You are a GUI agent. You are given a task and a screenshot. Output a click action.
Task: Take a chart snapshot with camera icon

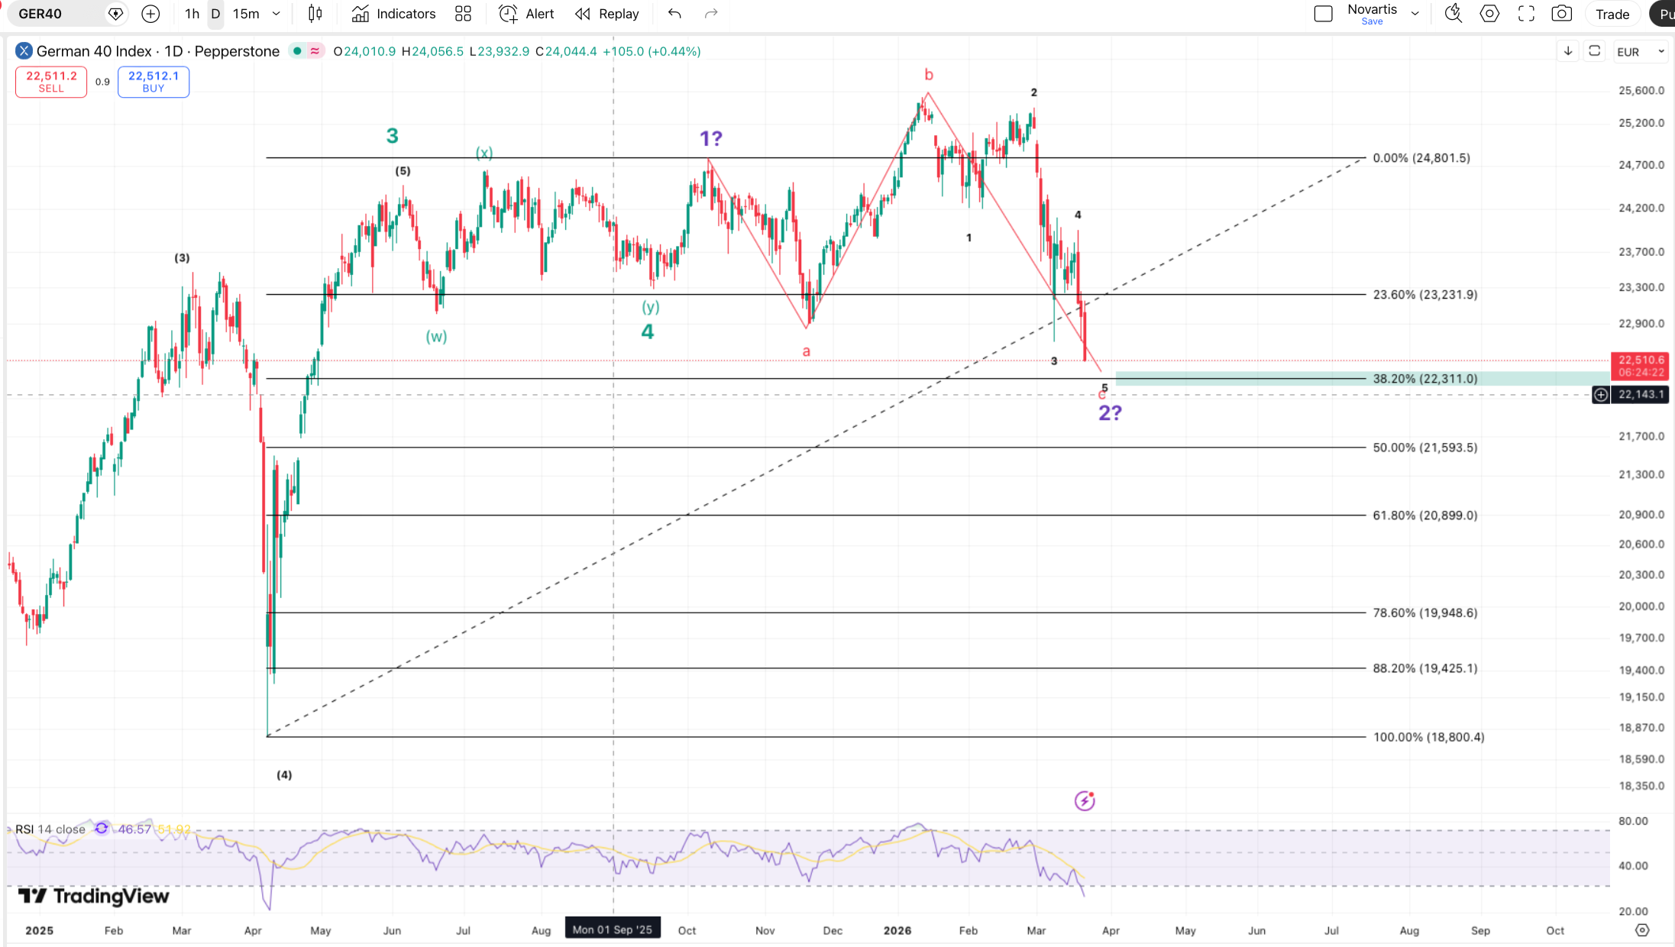[x=1561, y=14]
